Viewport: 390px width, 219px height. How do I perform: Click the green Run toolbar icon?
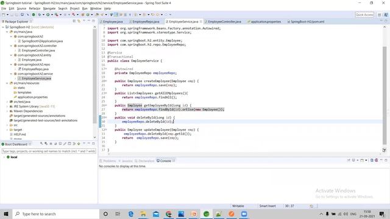coord(48,15)
